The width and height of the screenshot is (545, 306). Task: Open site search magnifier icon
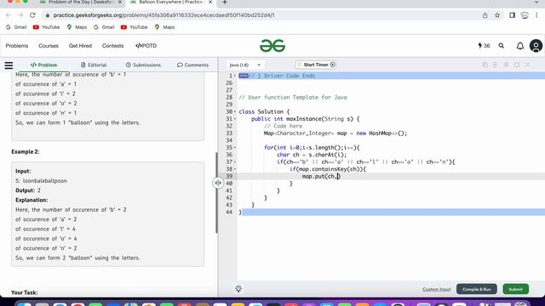point(502,46)
